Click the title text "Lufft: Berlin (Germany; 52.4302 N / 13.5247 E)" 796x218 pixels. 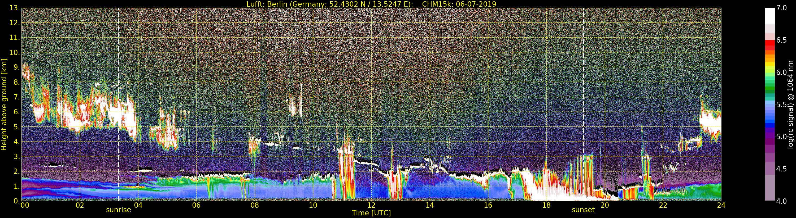click(330, 4)
